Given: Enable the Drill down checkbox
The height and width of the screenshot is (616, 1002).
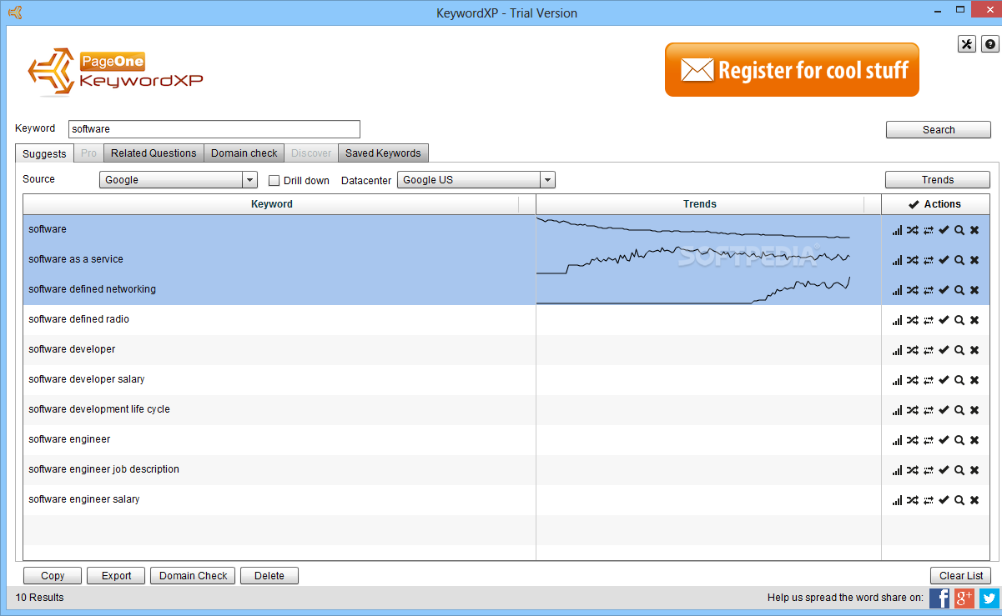Looking at the screenshot, I should pos(274,180).
